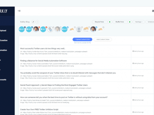Open the Schedule dropdown
This screenshot has height=115, width=154.
tap(150, 22)
